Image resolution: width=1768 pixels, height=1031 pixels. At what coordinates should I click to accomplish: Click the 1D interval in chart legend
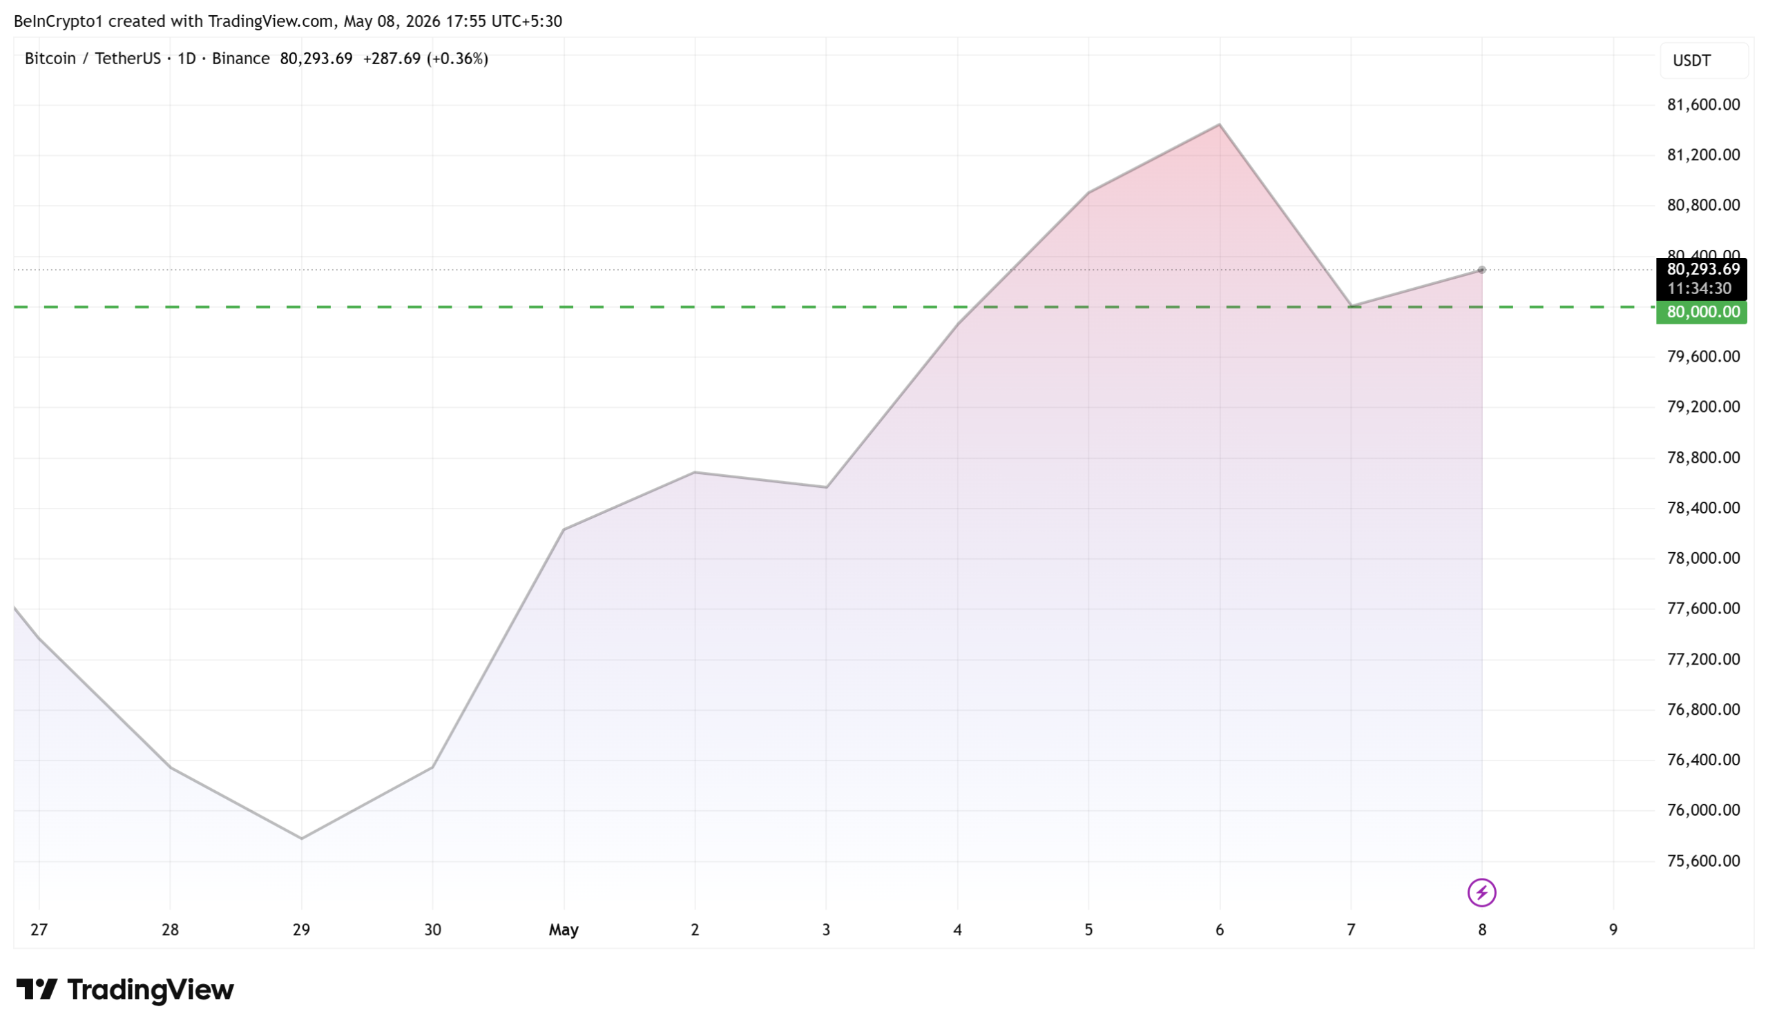[x=186, y=58]
